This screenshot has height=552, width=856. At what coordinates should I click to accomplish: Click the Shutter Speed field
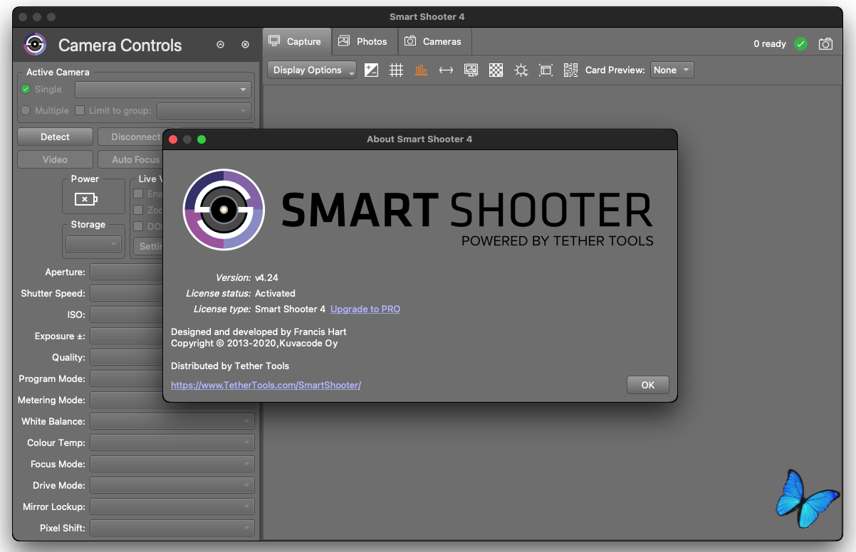[x=127, y=293]
